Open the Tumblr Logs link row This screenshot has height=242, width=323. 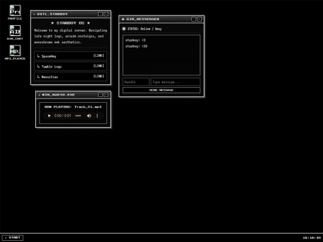pos(71,66)
